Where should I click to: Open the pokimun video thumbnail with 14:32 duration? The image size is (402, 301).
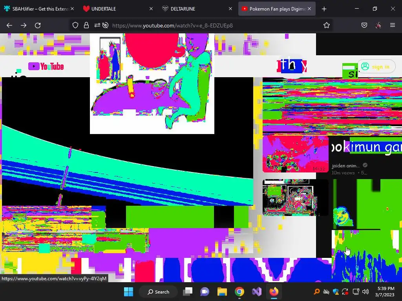295,154
